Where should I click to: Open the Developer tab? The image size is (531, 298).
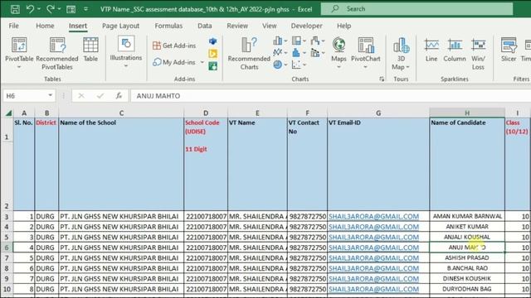click(x=306, y=26)
